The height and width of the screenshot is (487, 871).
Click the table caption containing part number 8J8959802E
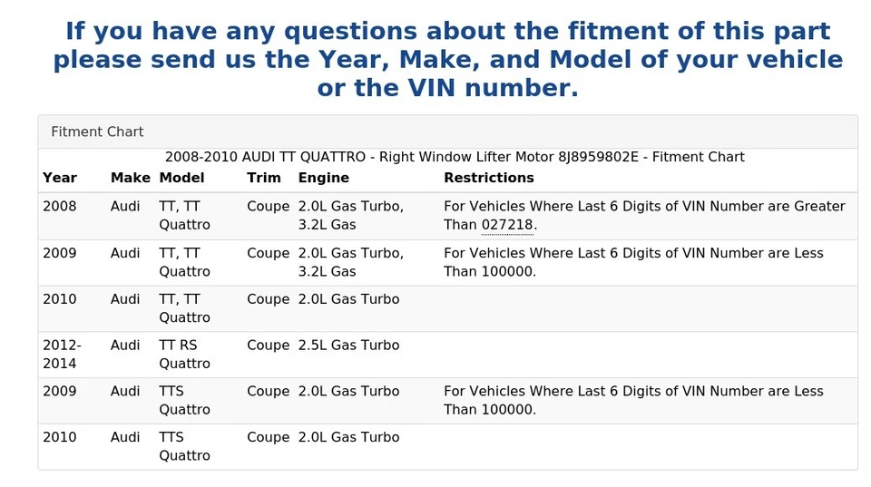pyautogui.click(x=454, y=158)
